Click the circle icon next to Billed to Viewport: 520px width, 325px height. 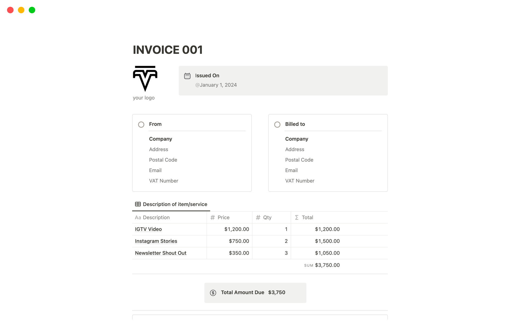(x=277, y=125)
